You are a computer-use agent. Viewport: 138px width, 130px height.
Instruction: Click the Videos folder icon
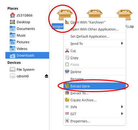click(13, 49)
